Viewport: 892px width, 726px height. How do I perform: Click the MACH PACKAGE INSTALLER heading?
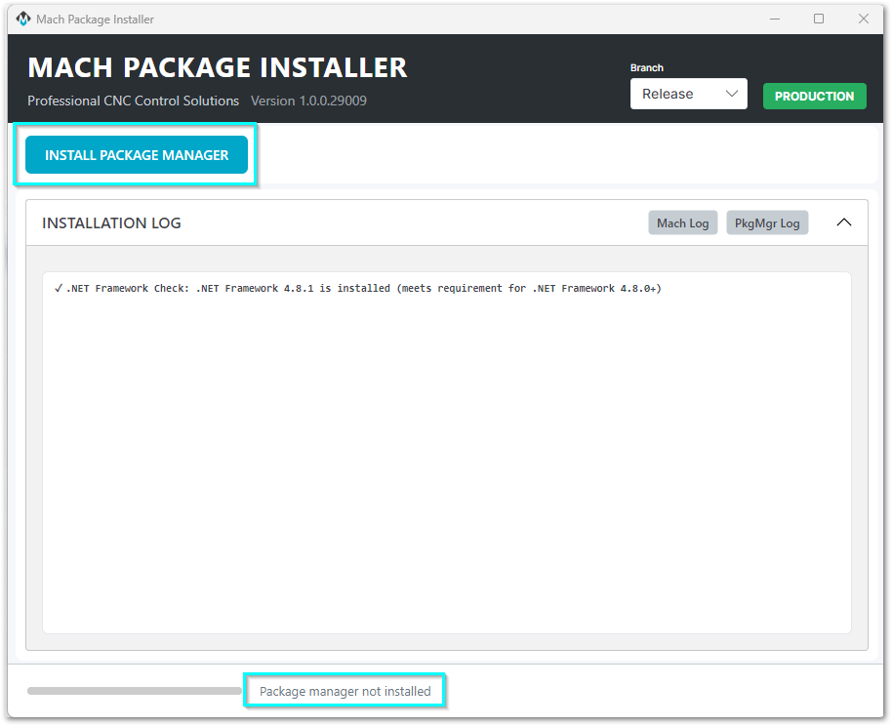[x=217, y=67]
